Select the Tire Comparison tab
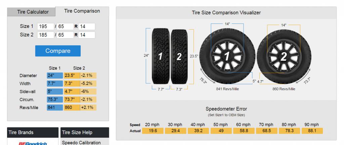Image resolution: width=344 pixels, height=145 pixels. pyautogui.click(x=82, y=11)
